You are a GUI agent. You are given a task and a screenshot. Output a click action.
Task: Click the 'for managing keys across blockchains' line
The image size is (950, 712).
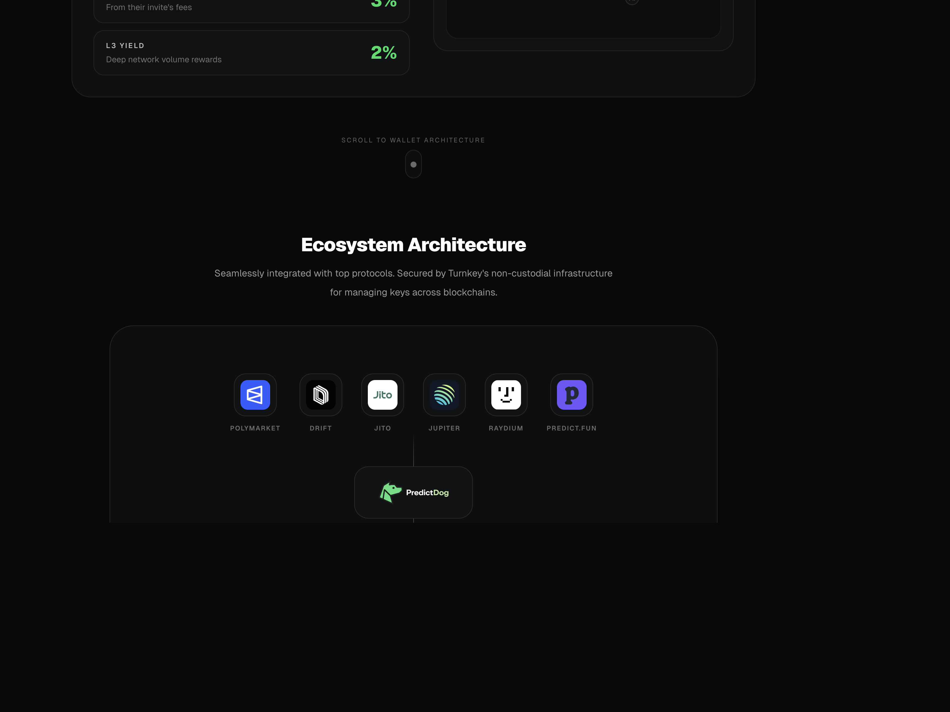414,292
